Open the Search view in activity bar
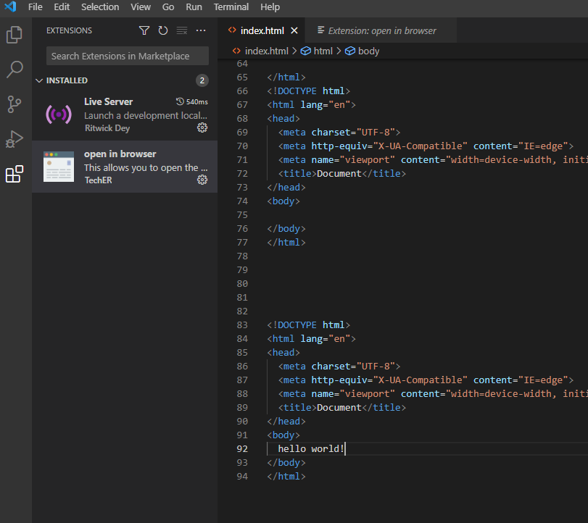This screenshot has height=523, width=588. click(15, 70)
